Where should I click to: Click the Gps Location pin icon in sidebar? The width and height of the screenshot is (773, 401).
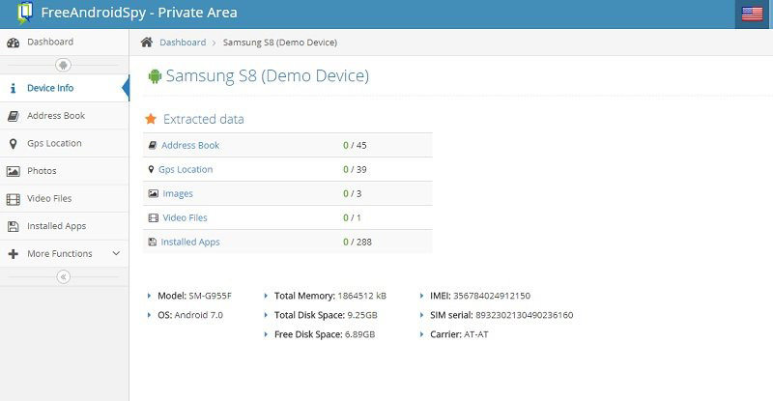[14, 144]
